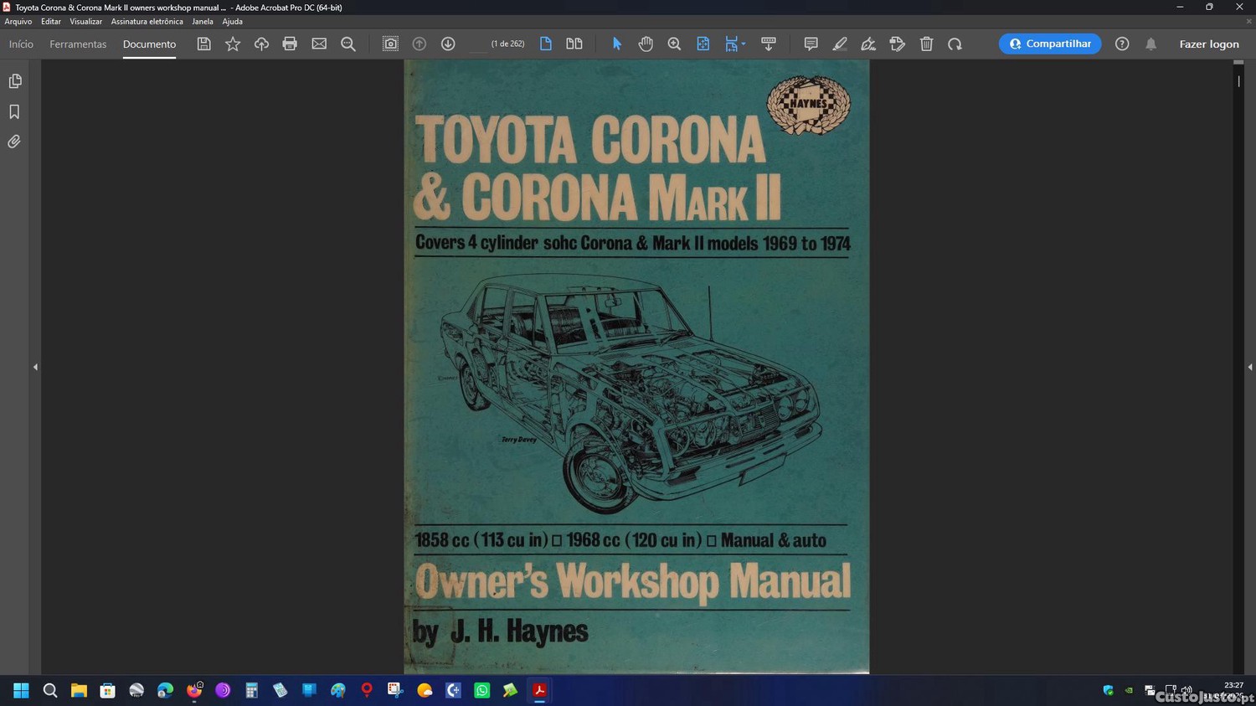Viewport: 1256px width, 706px height.
Task: Open the find text magnifier tool
Action: (x=348, y=44)
